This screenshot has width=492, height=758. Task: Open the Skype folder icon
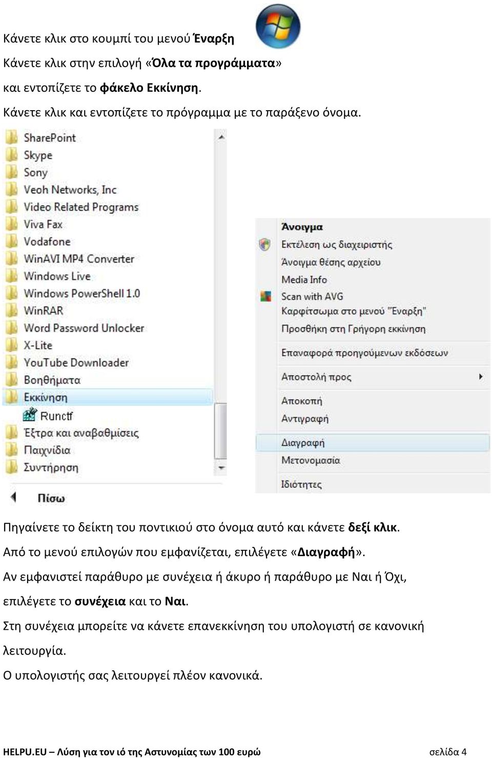pyautogui.click(x=11, y=155)
